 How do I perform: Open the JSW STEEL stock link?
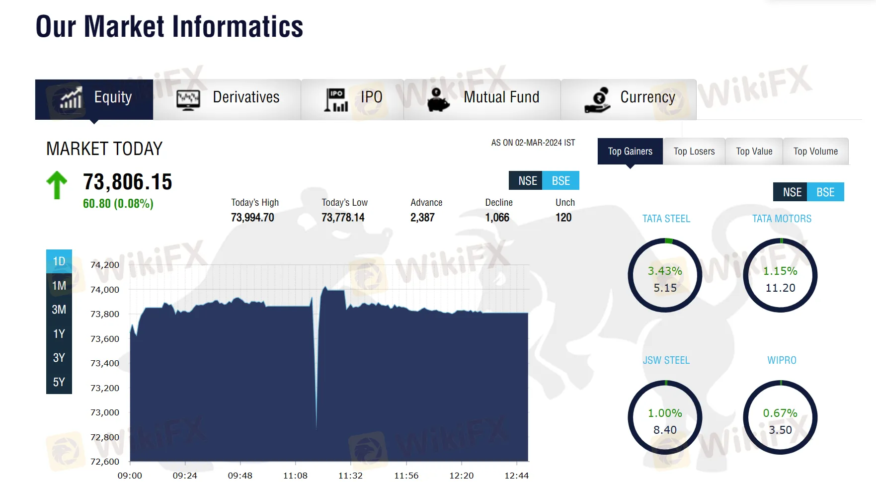tap(666, 360)
